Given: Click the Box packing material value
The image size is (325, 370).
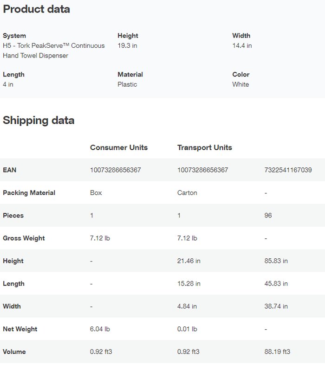Looking at the screenshot, I should click(x=96, y=193).
